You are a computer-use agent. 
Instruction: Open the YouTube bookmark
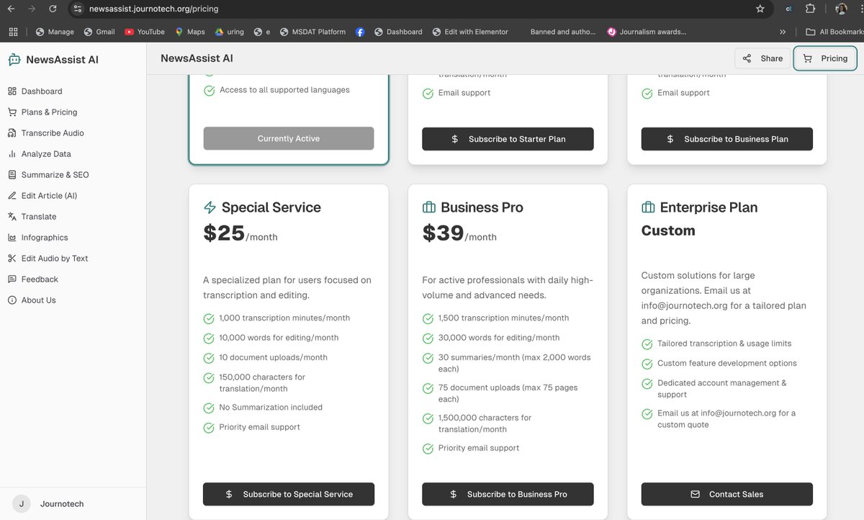[x=145, y=32]
